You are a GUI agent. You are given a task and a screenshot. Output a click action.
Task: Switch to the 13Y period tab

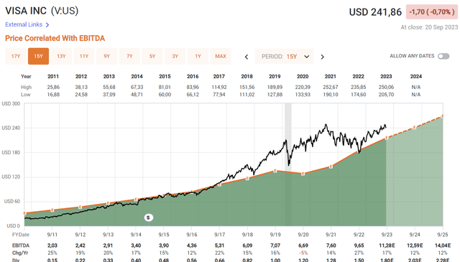(x=61, y=56)
